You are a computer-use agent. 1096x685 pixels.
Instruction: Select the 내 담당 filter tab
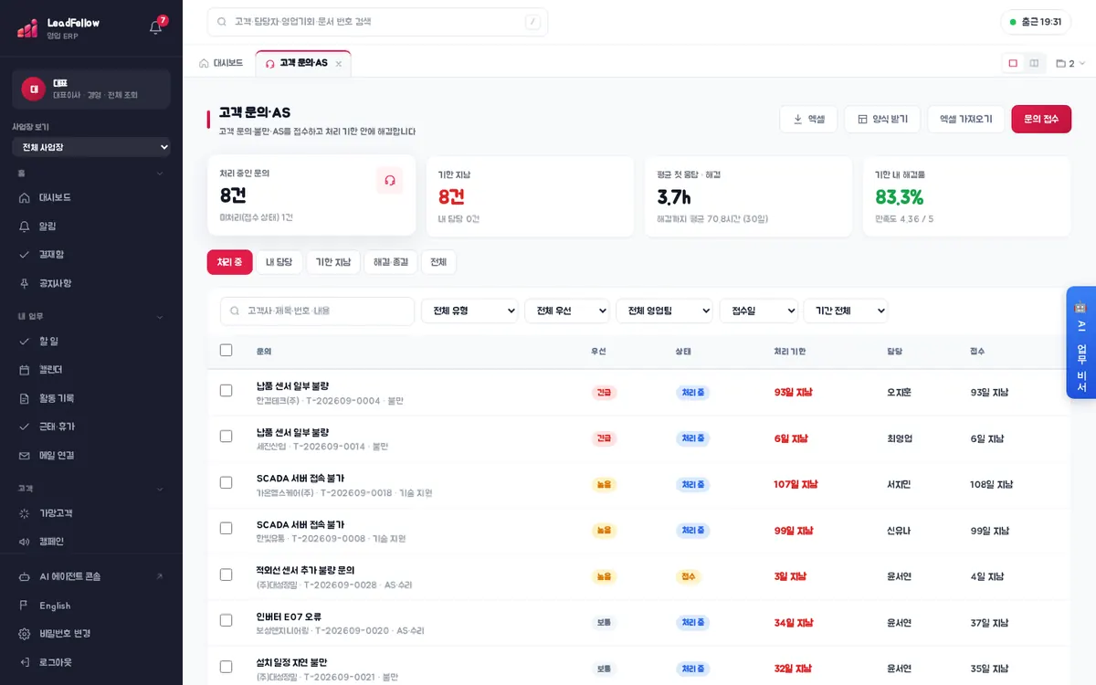pyautogui.click(x=279, y=262)
